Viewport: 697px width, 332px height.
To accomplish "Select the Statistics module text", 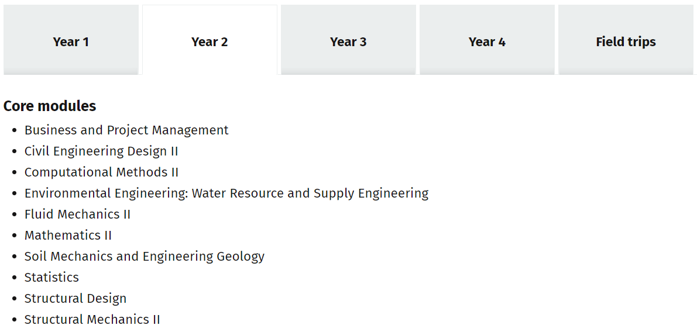I will coord(51,278).
